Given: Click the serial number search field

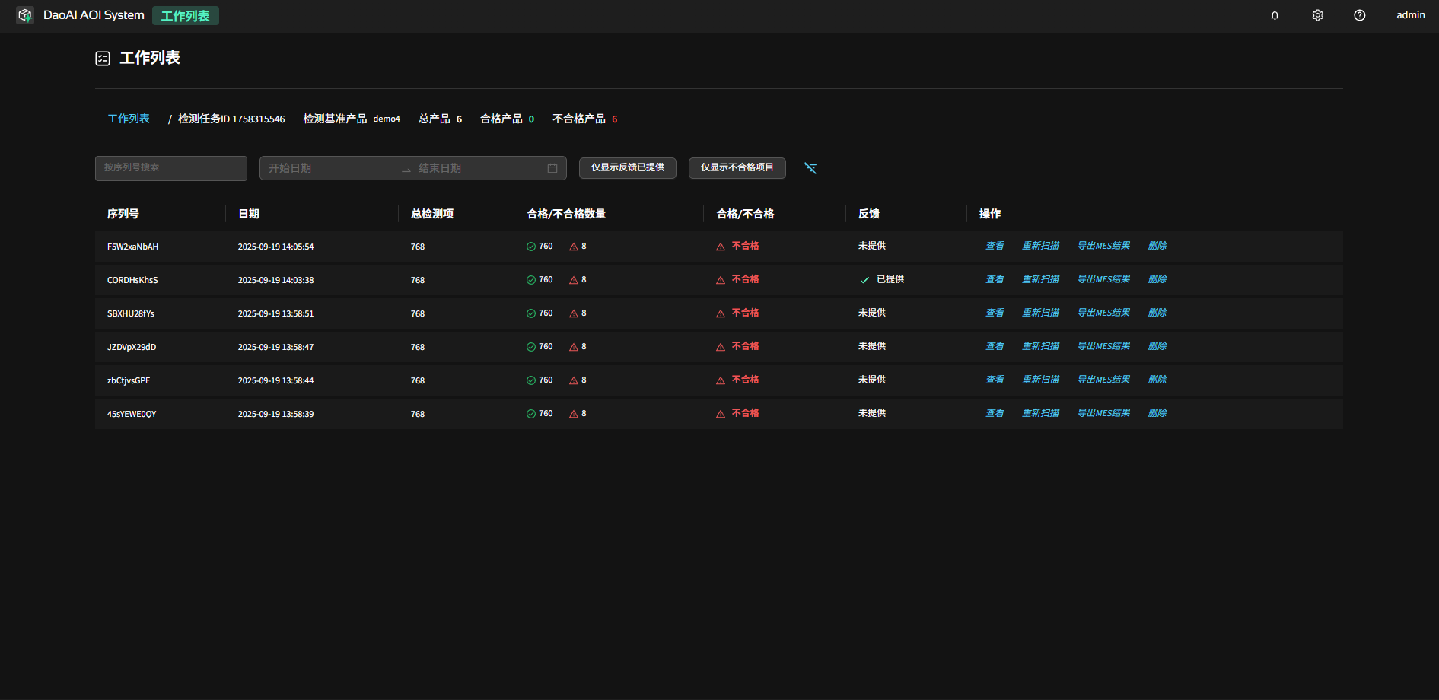Looking at the screenshot, I should (x=170, y=168).
